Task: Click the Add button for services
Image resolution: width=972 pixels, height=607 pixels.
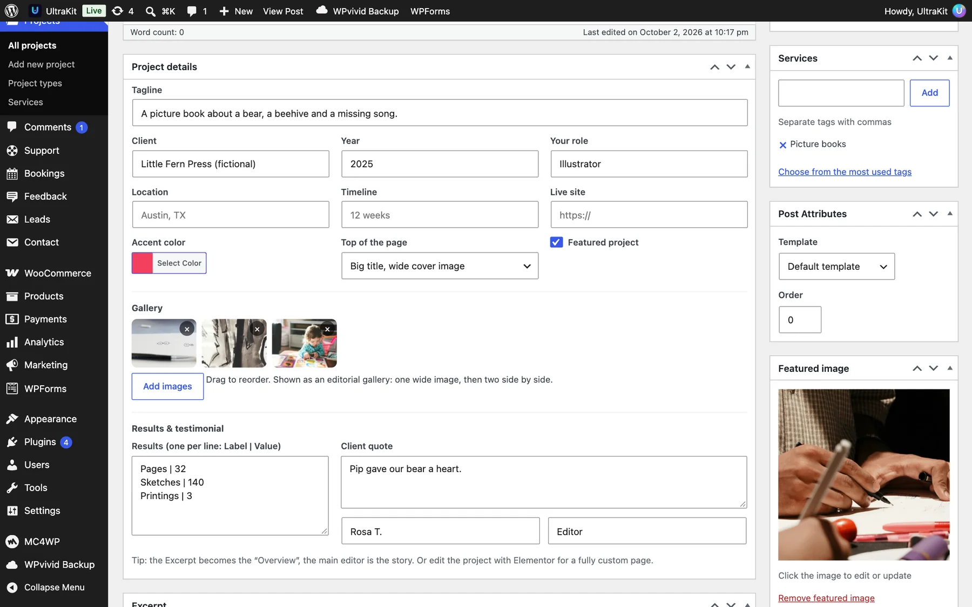Action: 929,93
